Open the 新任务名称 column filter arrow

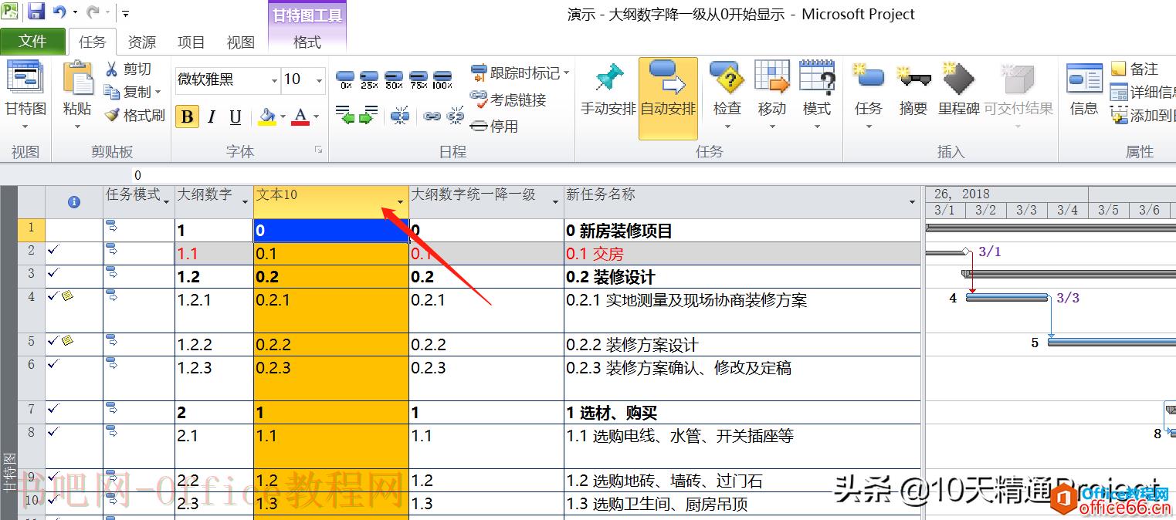[x=913, y=201]
